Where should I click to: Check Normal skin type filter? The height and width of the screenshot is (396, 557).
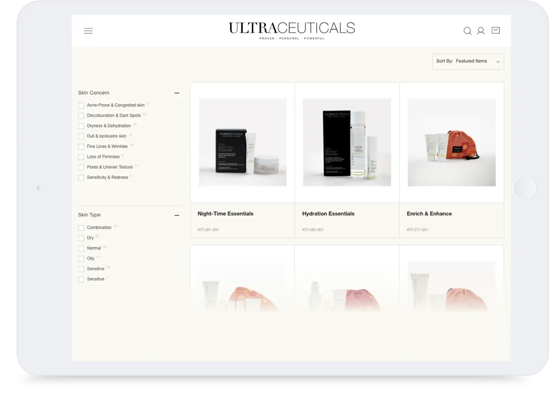click(x=81, y=248)
